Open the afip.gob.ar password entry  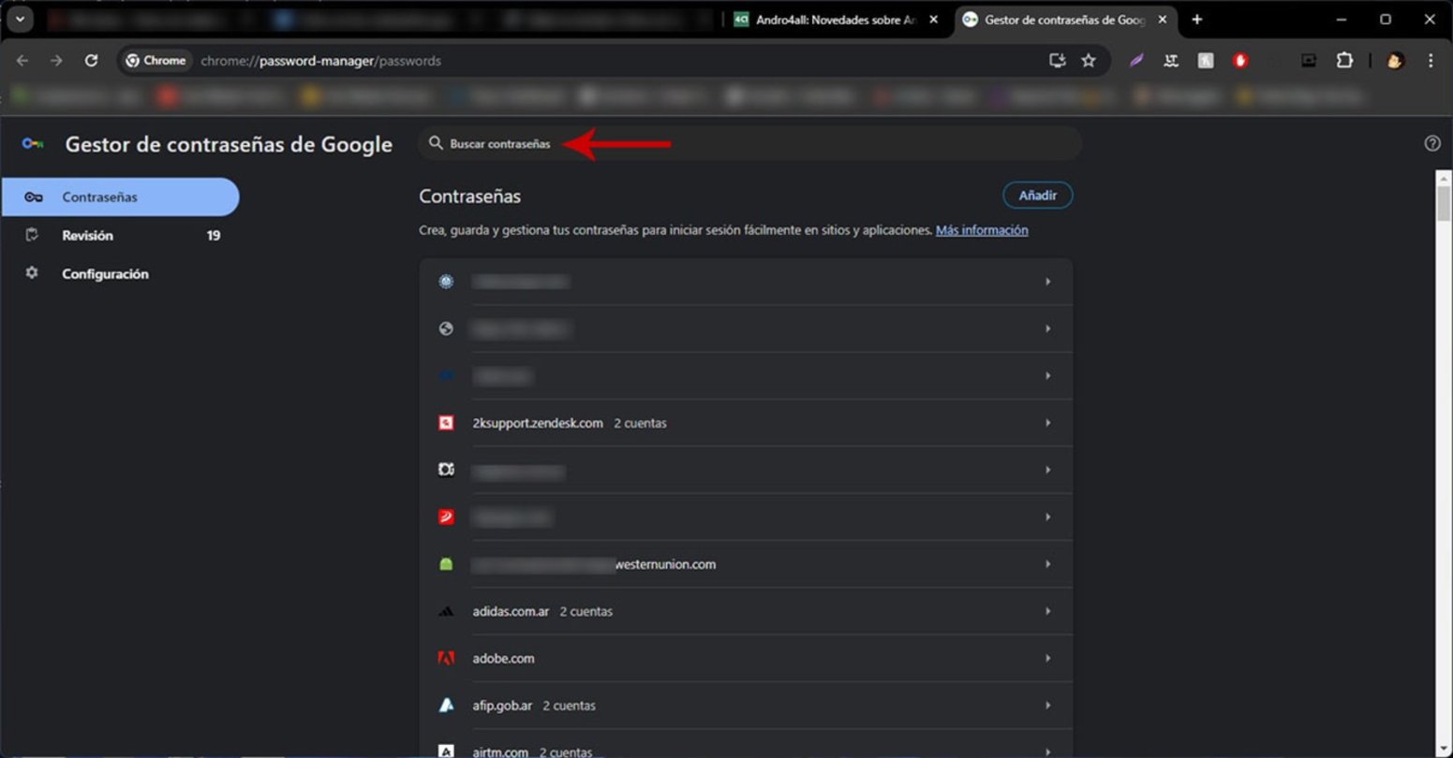tap(746, 706)
